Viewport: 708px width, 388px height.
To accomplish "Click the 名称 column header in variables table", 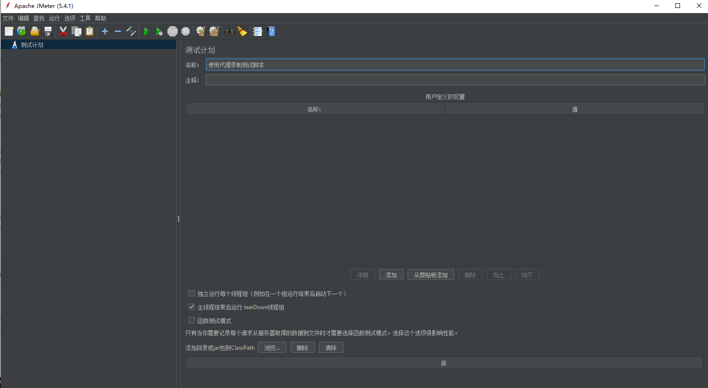I will click(x=315, y=109).
